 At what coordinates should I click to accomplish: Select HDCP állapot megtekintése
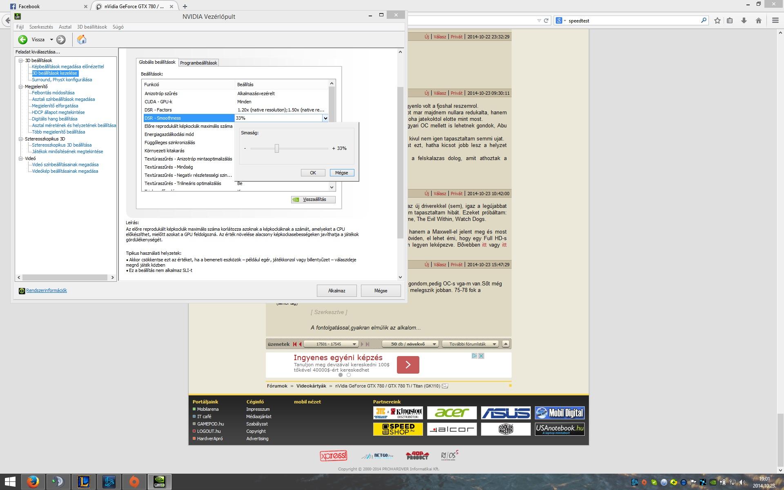(58, 112)
